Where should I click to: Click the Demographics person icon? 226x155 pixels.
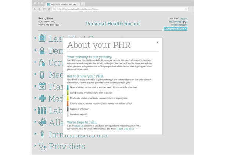42,50
